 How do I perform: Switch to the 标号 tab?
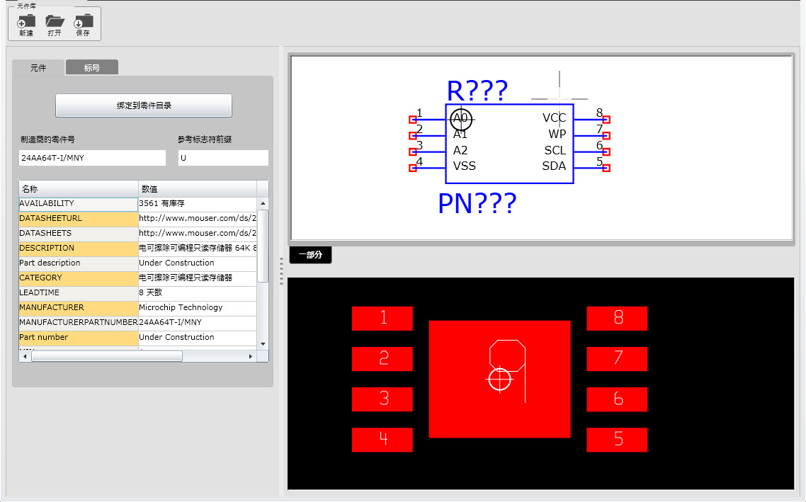coord(91,68)
